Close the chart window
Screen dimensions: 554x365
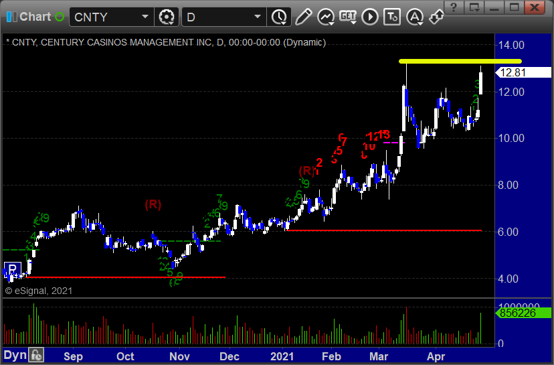coord(535,7)
